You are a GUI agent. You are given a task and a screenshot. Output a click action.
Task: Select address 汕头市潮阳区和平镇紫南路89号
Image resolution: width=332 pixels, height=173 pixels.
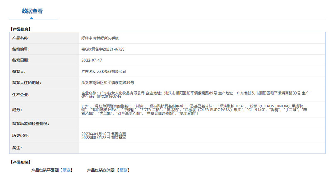(x=107, y=83)
